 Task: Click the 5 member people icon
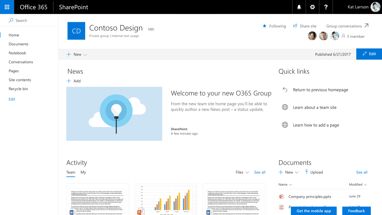pos(343,36)
